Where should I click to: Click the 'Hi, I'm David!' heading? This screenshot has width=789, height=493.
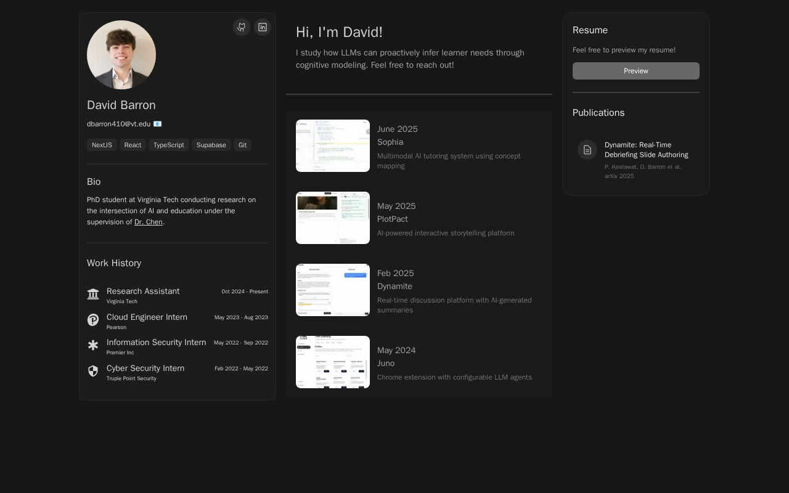339,32
